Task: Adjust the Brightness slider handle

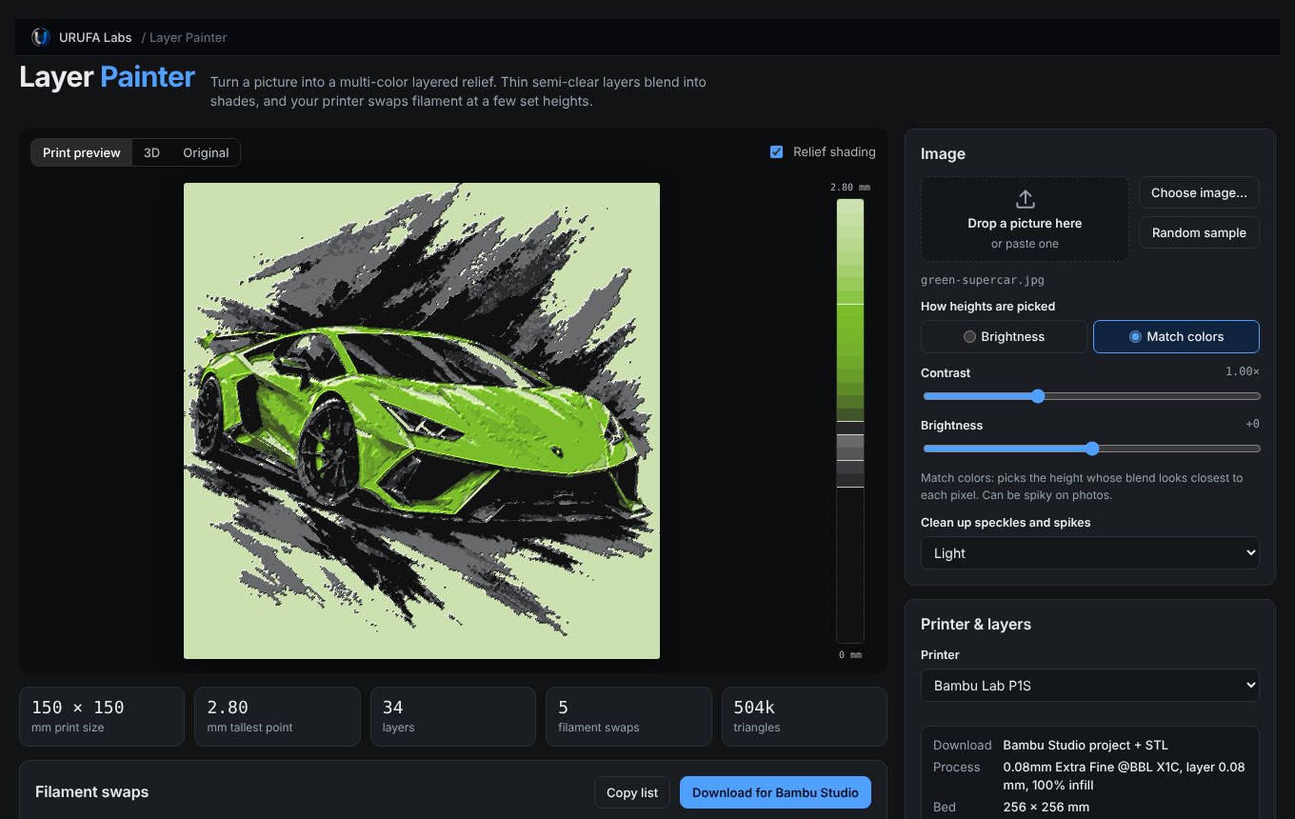Action: (x=1091, y=449)
